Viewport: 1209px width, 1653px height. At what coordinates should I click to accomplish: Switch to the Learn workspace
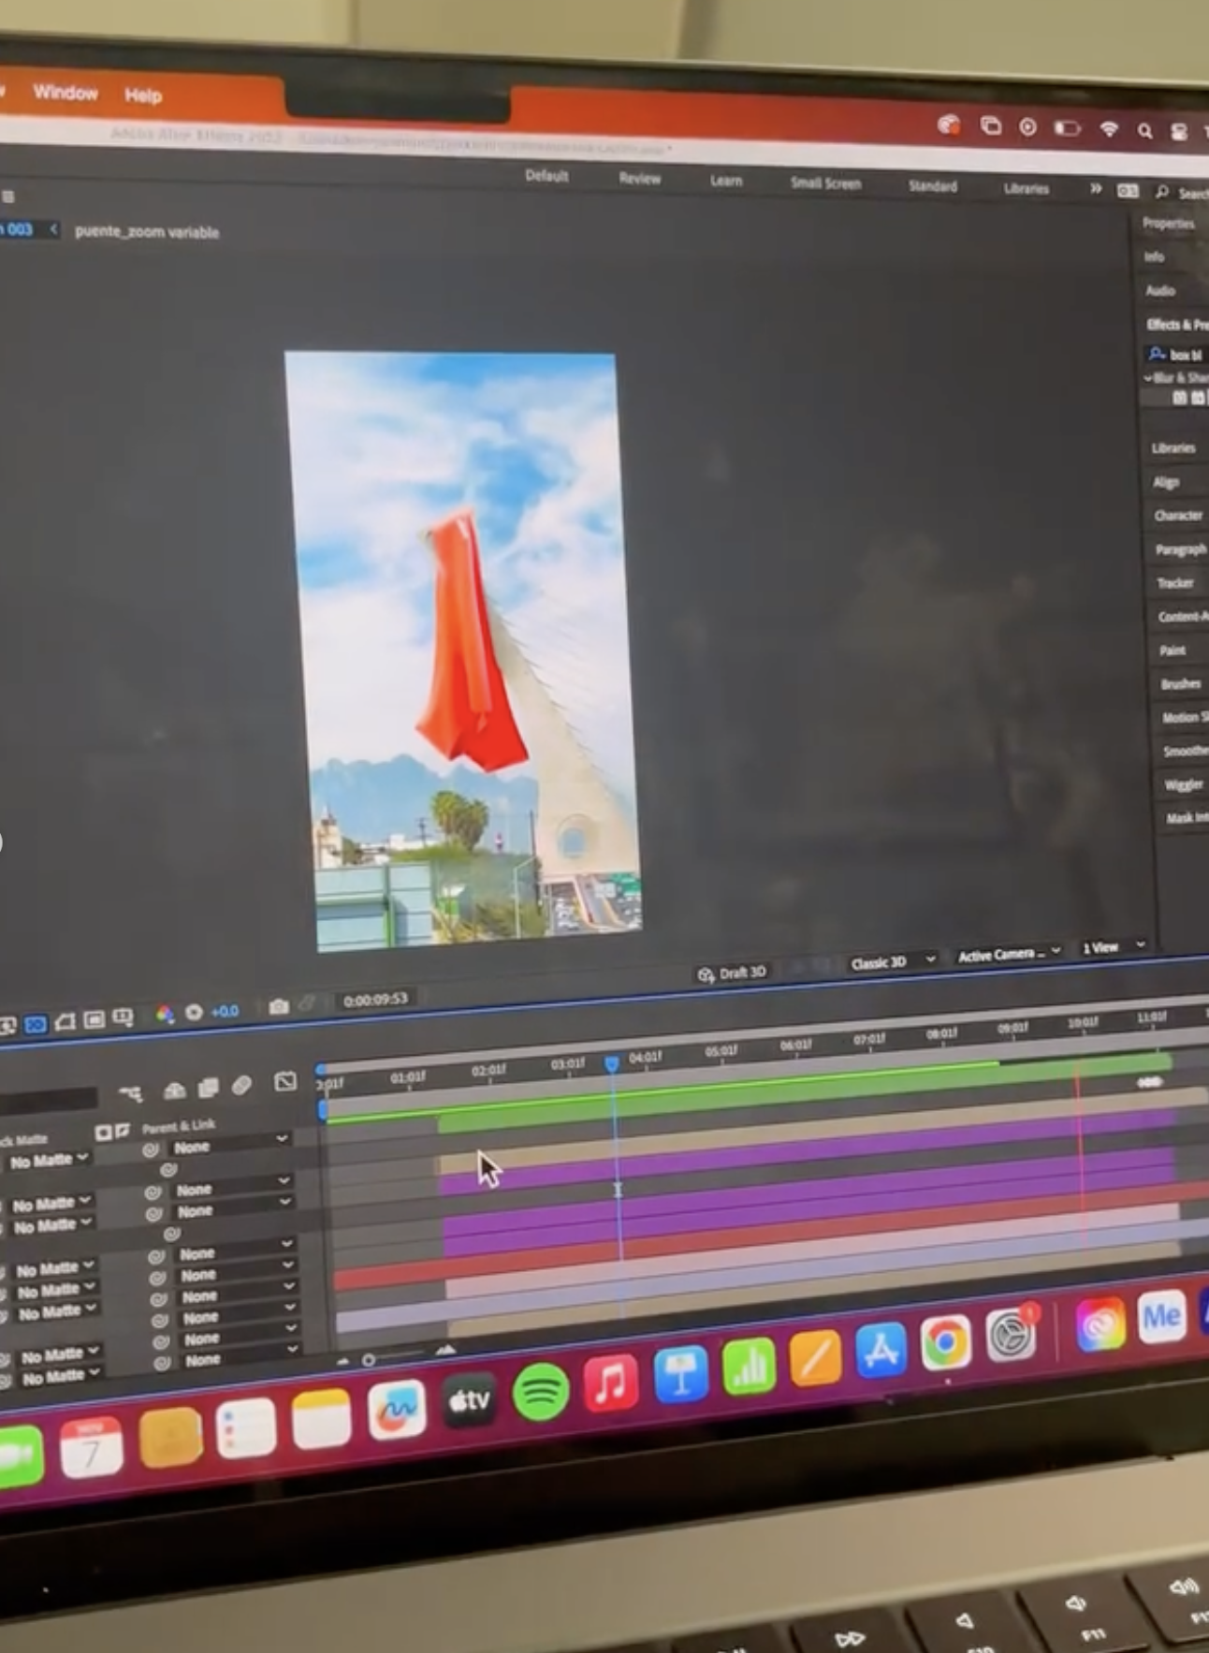[x=726, y=181]
